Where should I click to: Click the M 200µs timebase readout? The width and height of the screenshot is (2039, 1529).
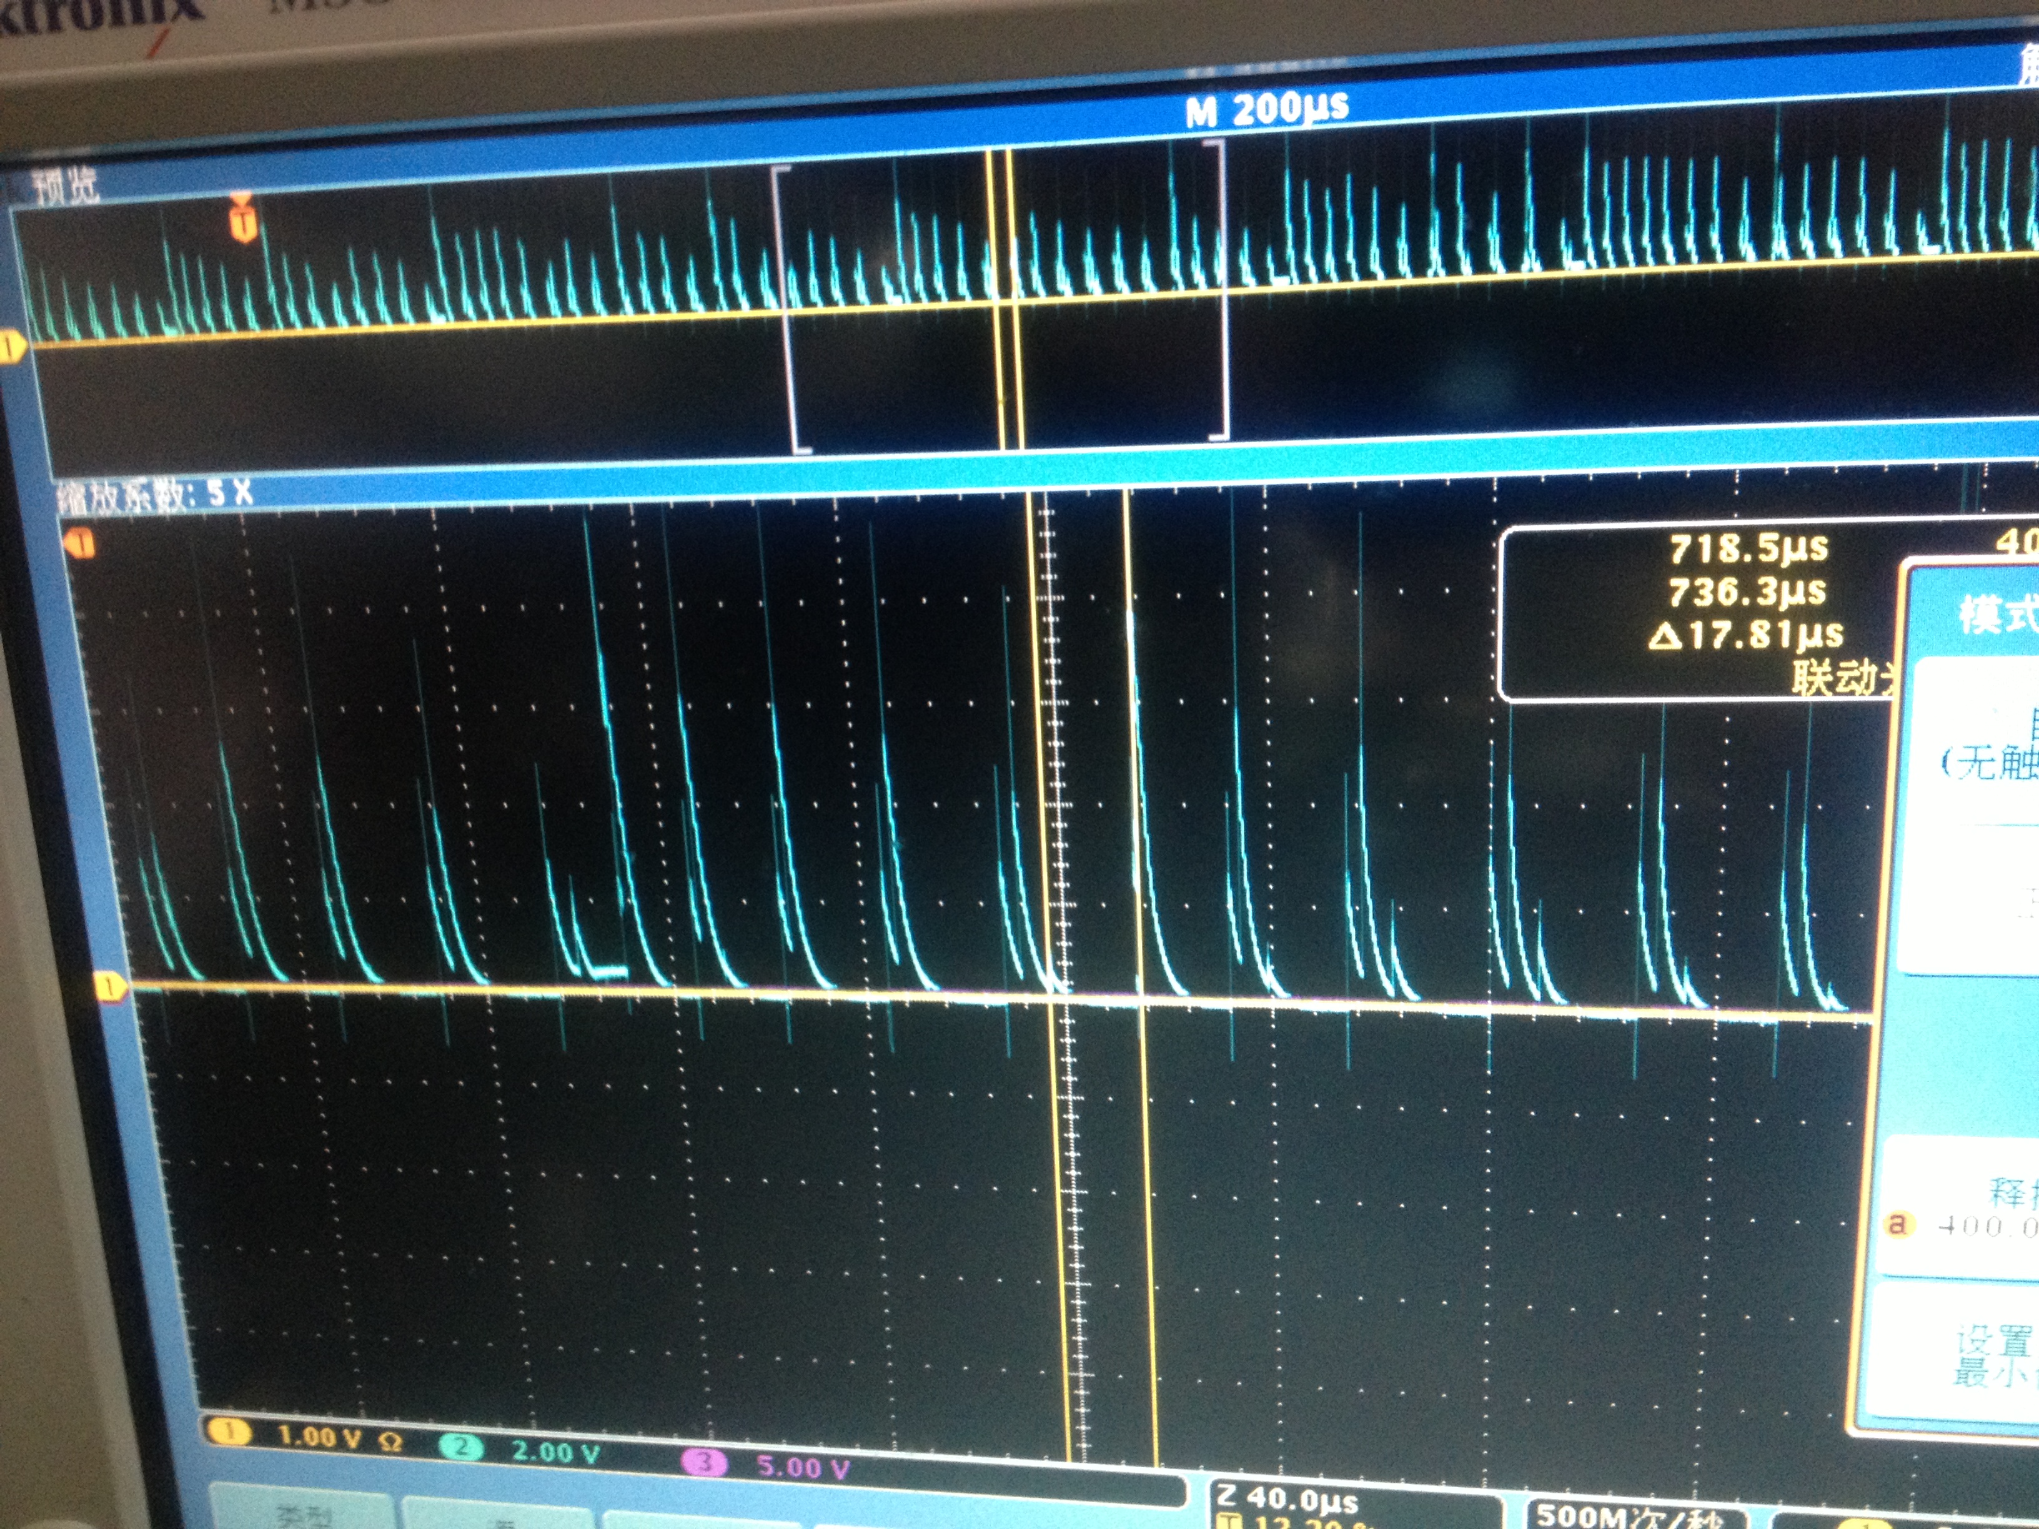(1266, 110)
